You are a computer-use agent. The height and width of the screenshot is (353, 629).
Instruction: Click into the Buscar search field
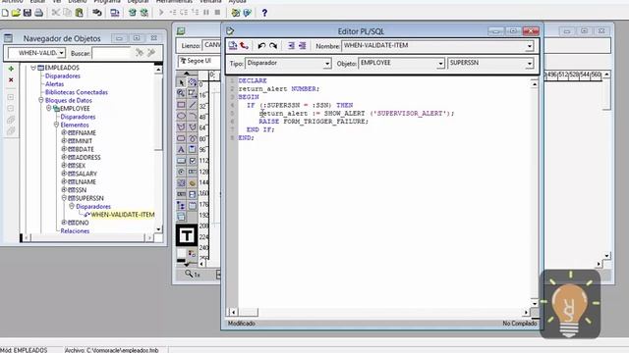point(111,53)
